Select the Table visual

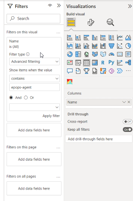[87, 63]
